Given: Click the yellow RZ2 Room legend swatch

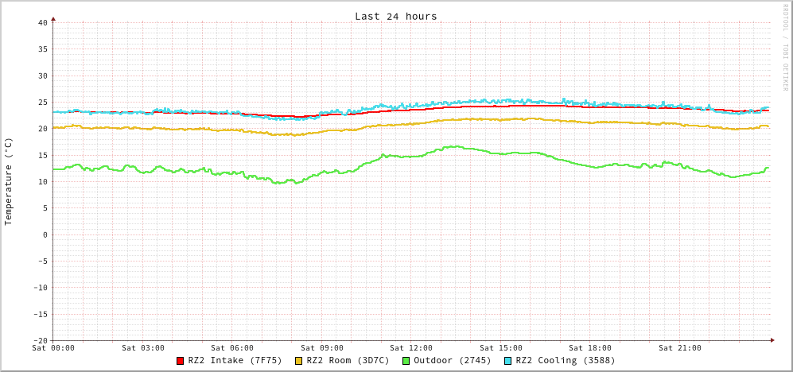Looking at the screenshot, I should (299, 361).
